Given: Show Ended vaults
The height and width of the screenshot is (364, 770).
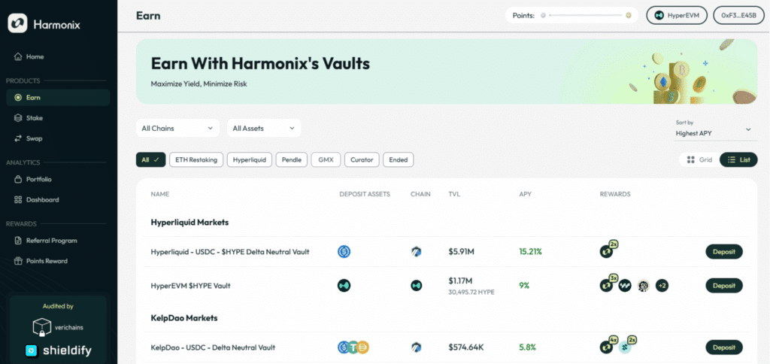Looking at the screenshot, I should coord(399,159).
